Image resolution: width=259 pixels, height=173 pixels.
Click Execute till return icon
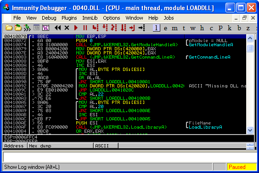click(132, 28)
